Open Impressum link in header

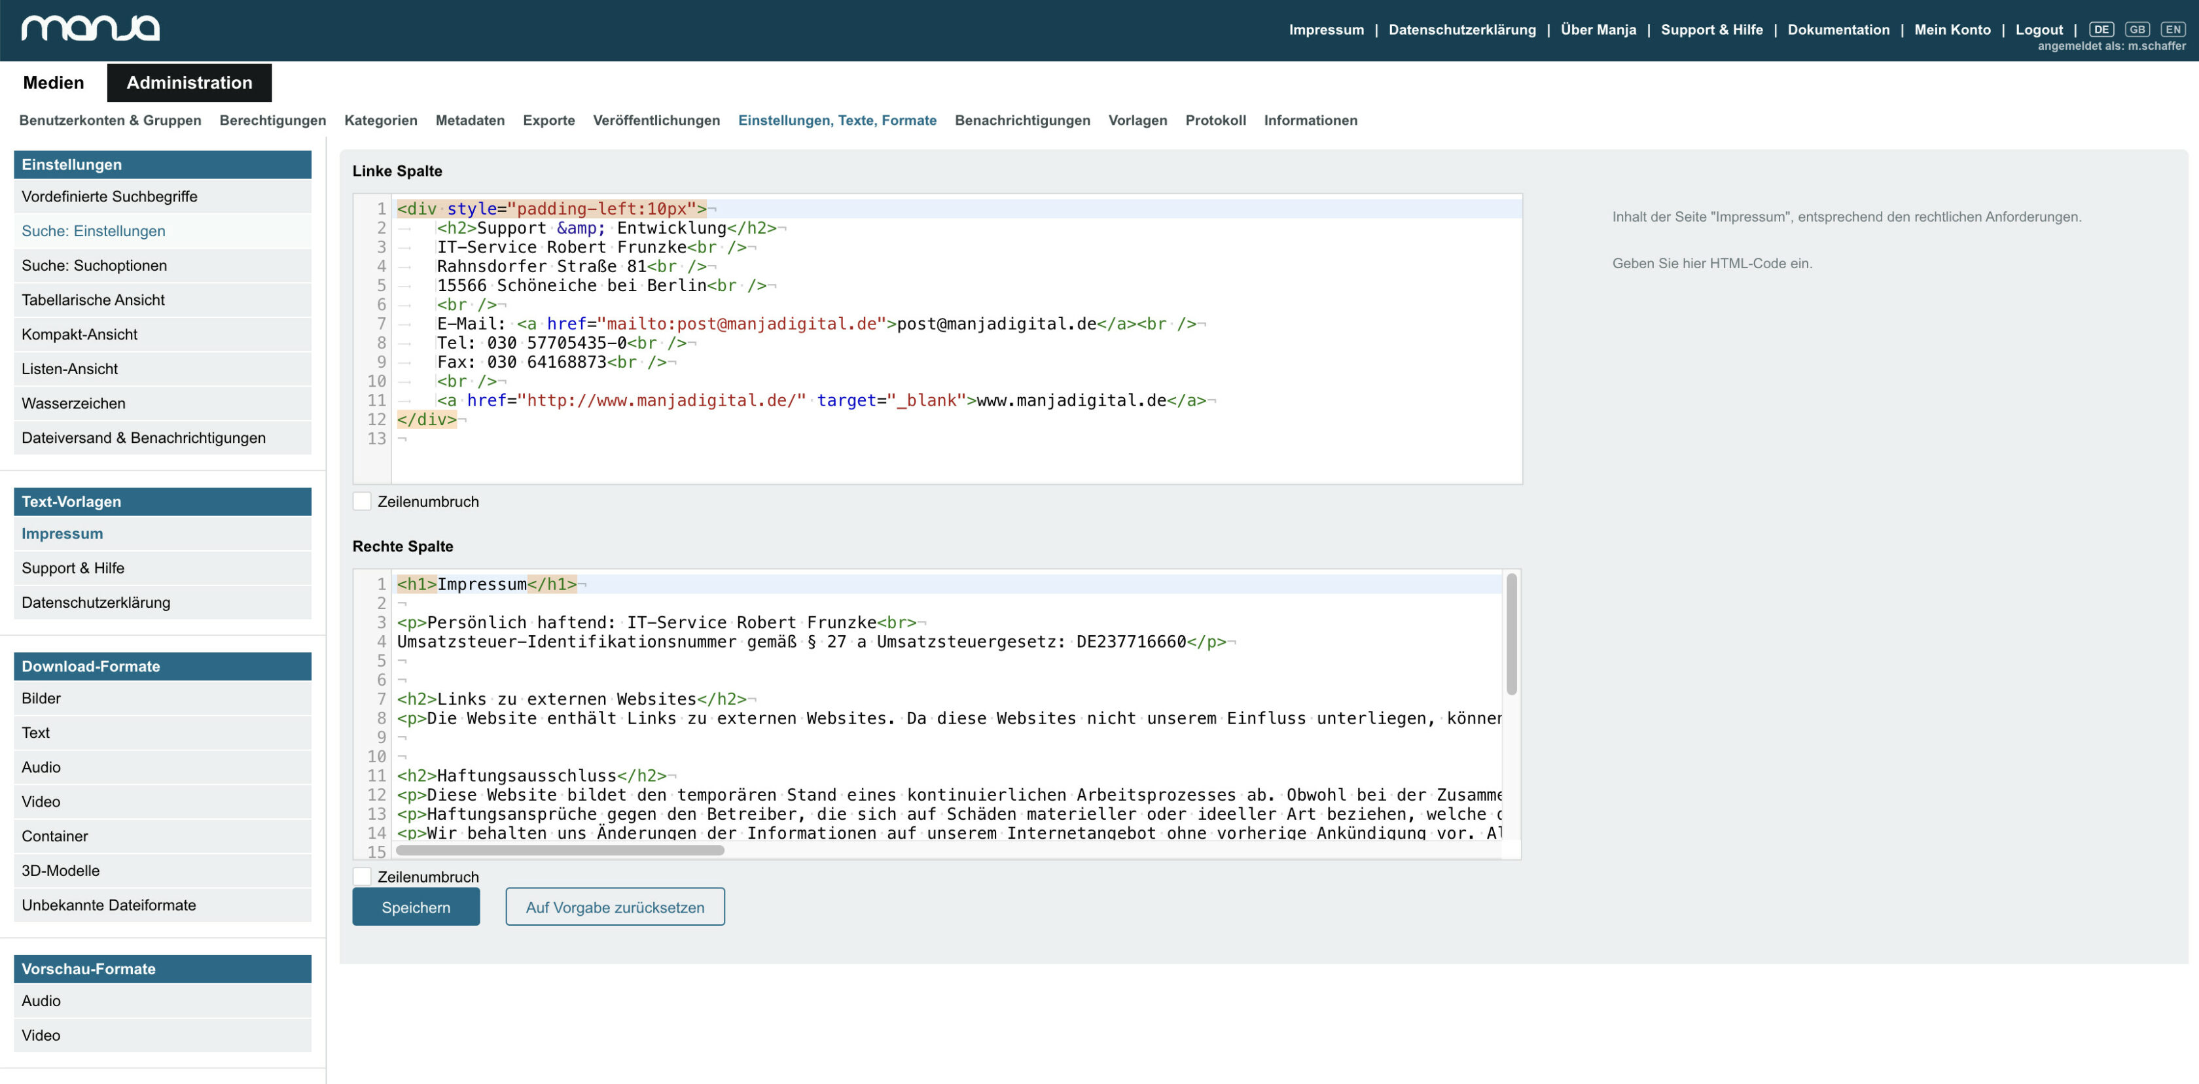tap(1327, 29)
